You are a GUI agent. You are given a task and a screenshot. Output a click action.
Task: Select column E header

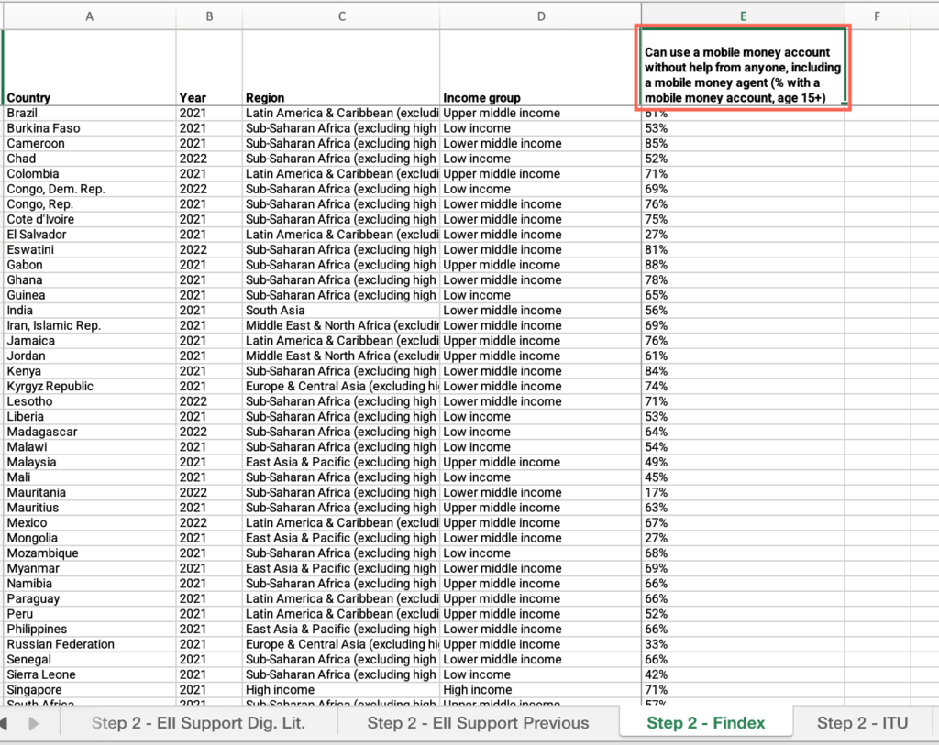(x=743, y=16)
